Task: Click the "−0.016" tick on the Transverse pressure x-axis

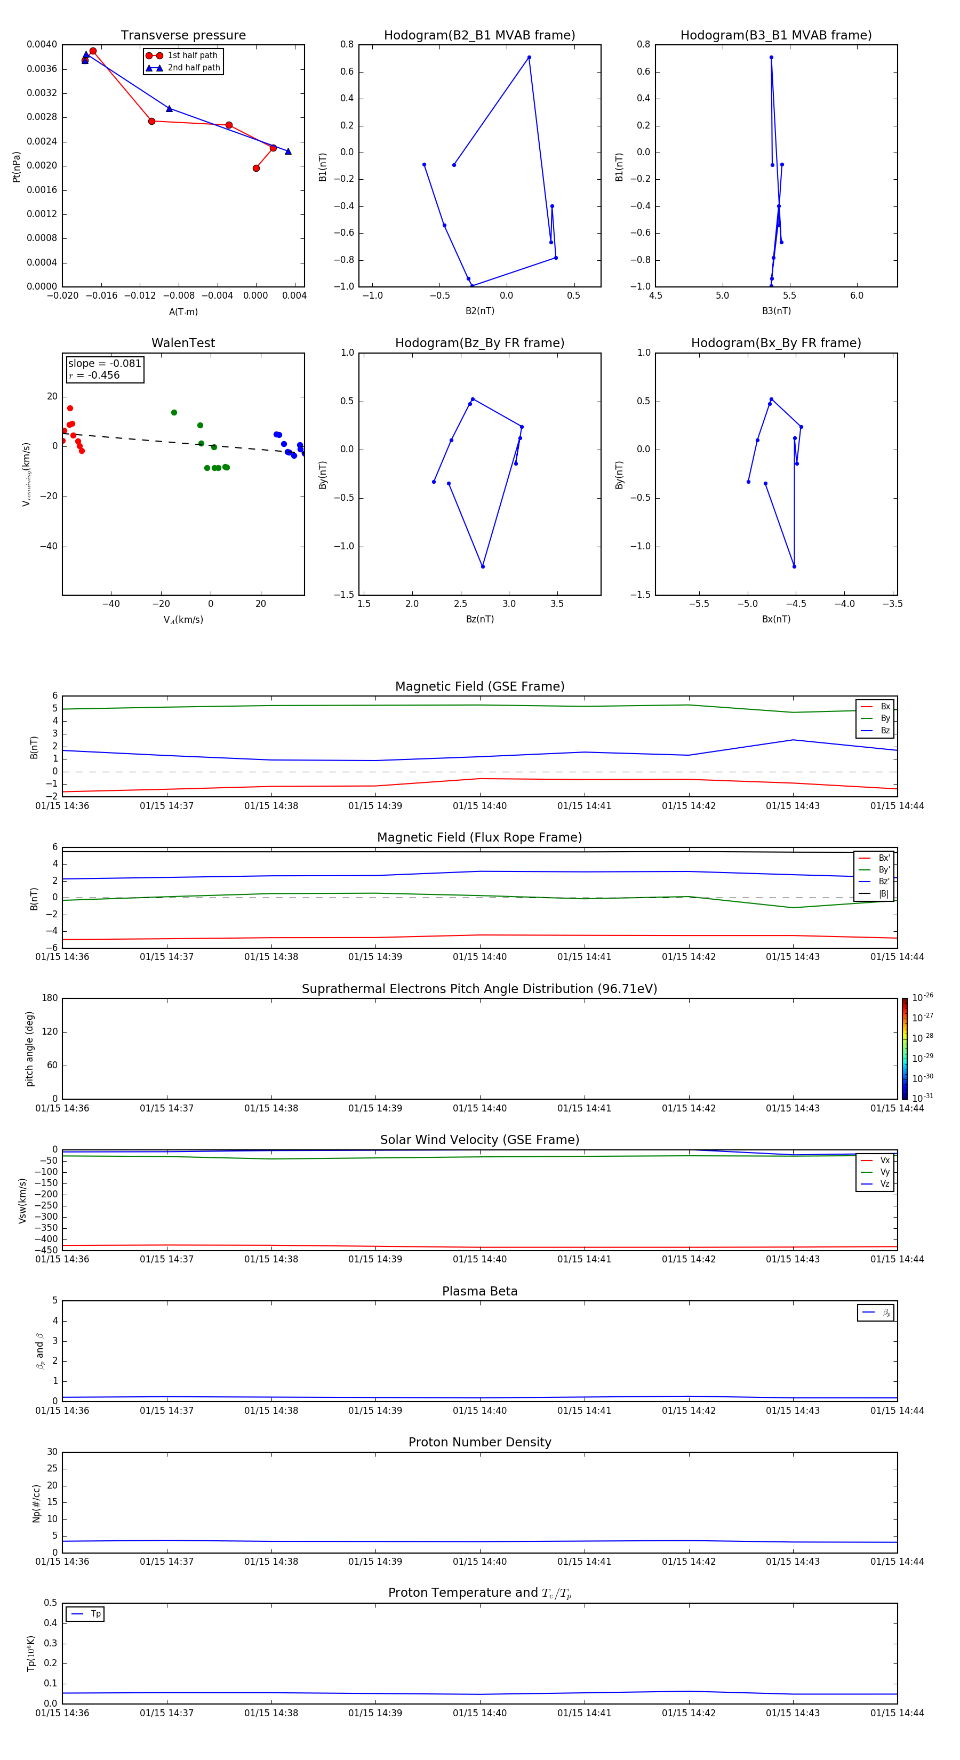Action: point(101,296)
